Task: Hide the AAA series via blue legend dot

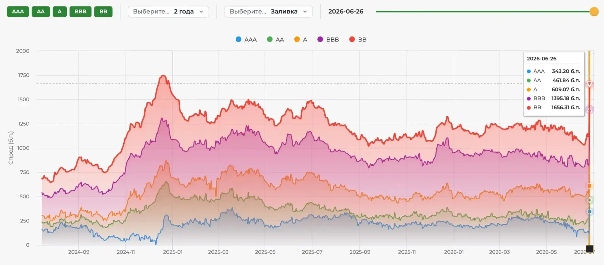Action: pyautogui.click(x=238, y=39)
